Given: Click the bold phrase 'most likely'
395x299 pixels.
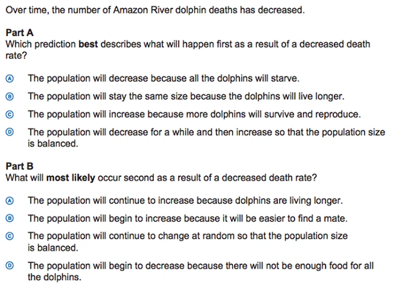Looking at the screenshot, I should pos(71,178).
